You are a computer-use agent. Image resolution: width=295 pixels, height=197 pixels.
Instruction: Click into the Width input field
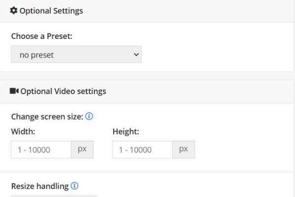click(41, 150)
